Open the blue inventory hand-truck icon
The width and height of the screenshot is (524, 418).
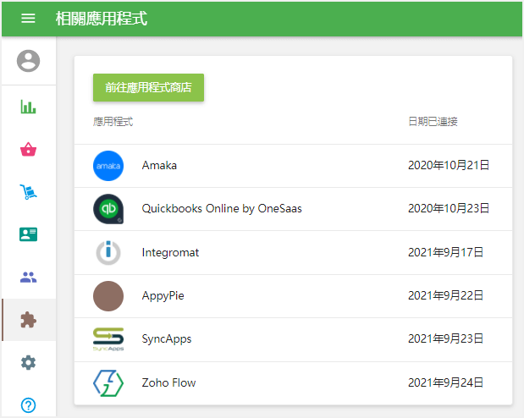[29, 192]
